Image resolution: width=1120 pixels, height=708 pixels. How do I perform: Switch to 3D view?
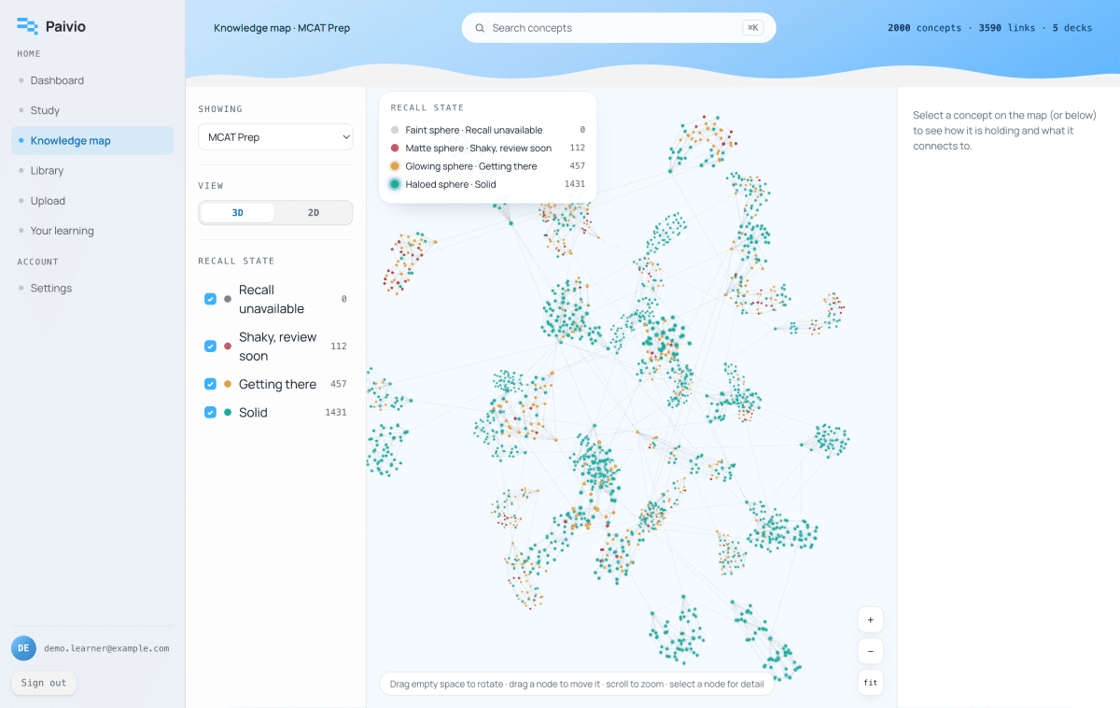[238, 213]
